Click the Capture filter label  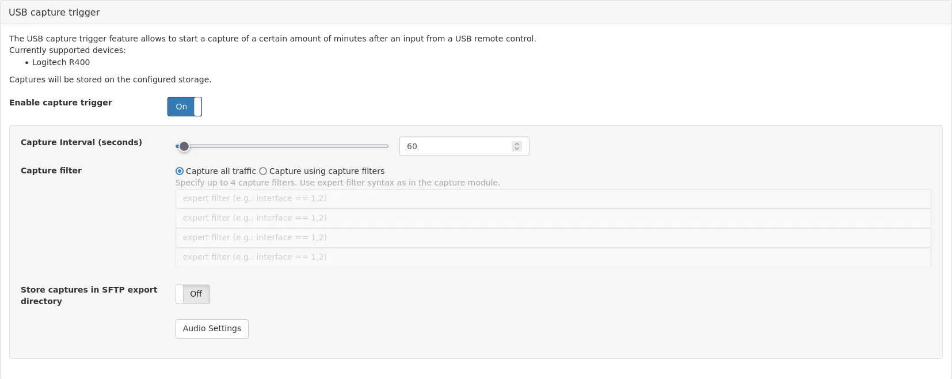tap(51, 170)
